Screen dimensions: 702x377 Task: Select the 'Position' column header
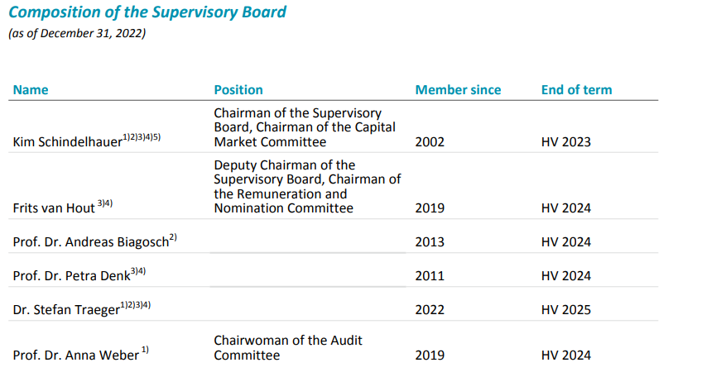[238, 89]
